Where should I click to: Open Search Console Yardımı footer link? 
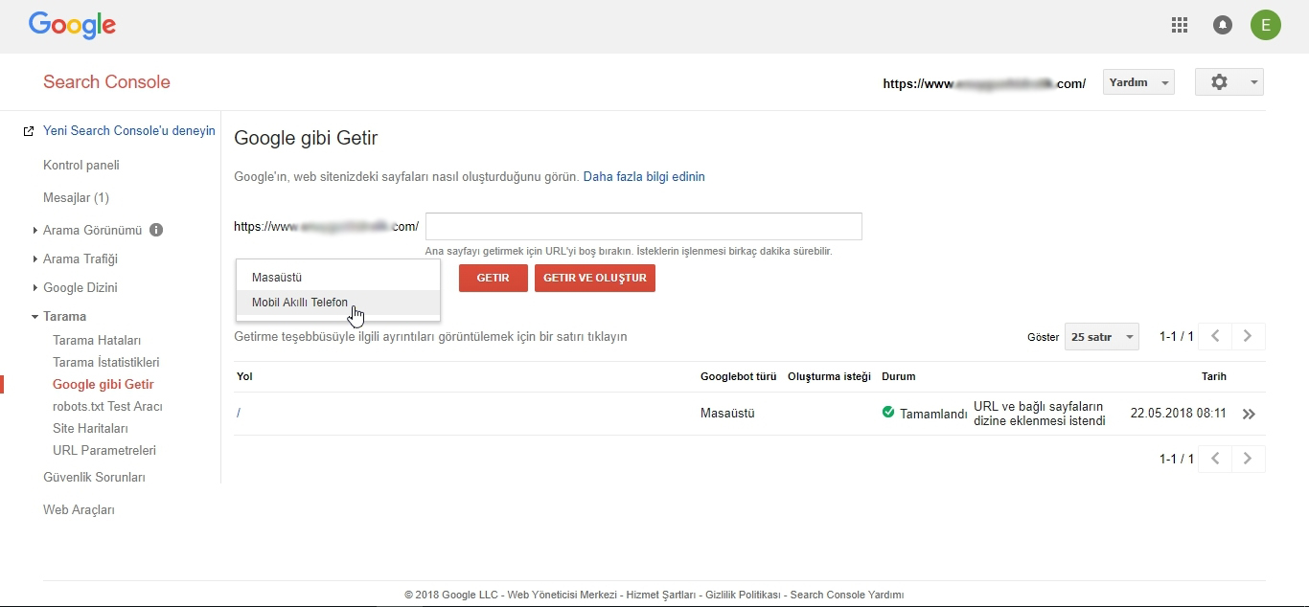click(847, 595)
